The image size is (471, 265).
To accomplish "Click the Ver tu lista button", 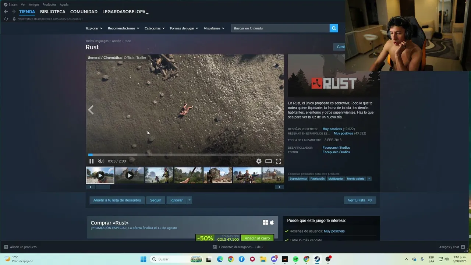I will (360, 200).
